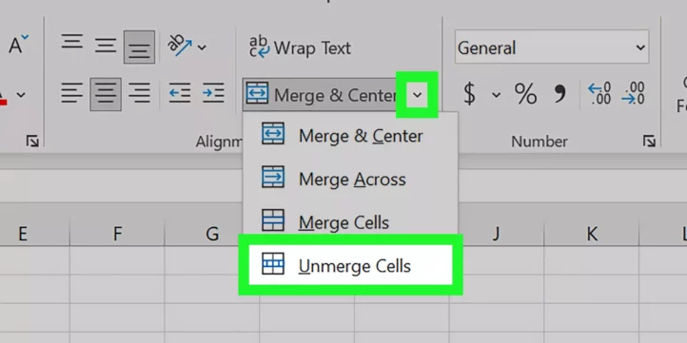Toggle Bottom Align button
This screenshot has width=687, height=343.
139,47
